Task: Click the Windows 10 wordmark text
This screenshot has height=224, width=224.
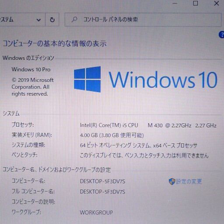Action: point(163,80)
